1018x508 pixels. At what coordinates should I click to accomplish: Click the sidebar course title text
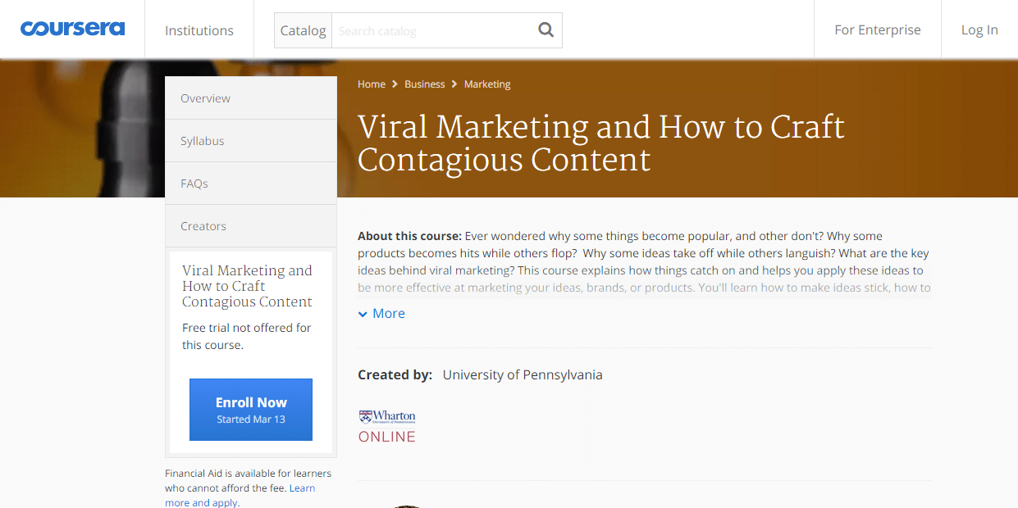point(248,286)
